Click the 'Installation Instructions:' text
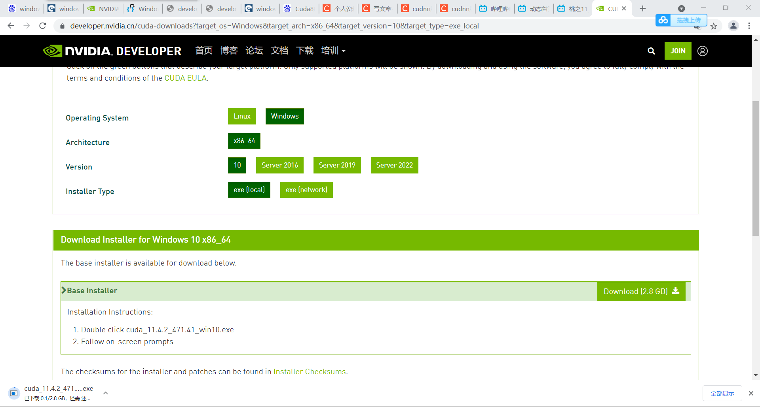Image resolution: width=760 pixels, height=407 pixels. pyautogui.click(x=110, y=312)
